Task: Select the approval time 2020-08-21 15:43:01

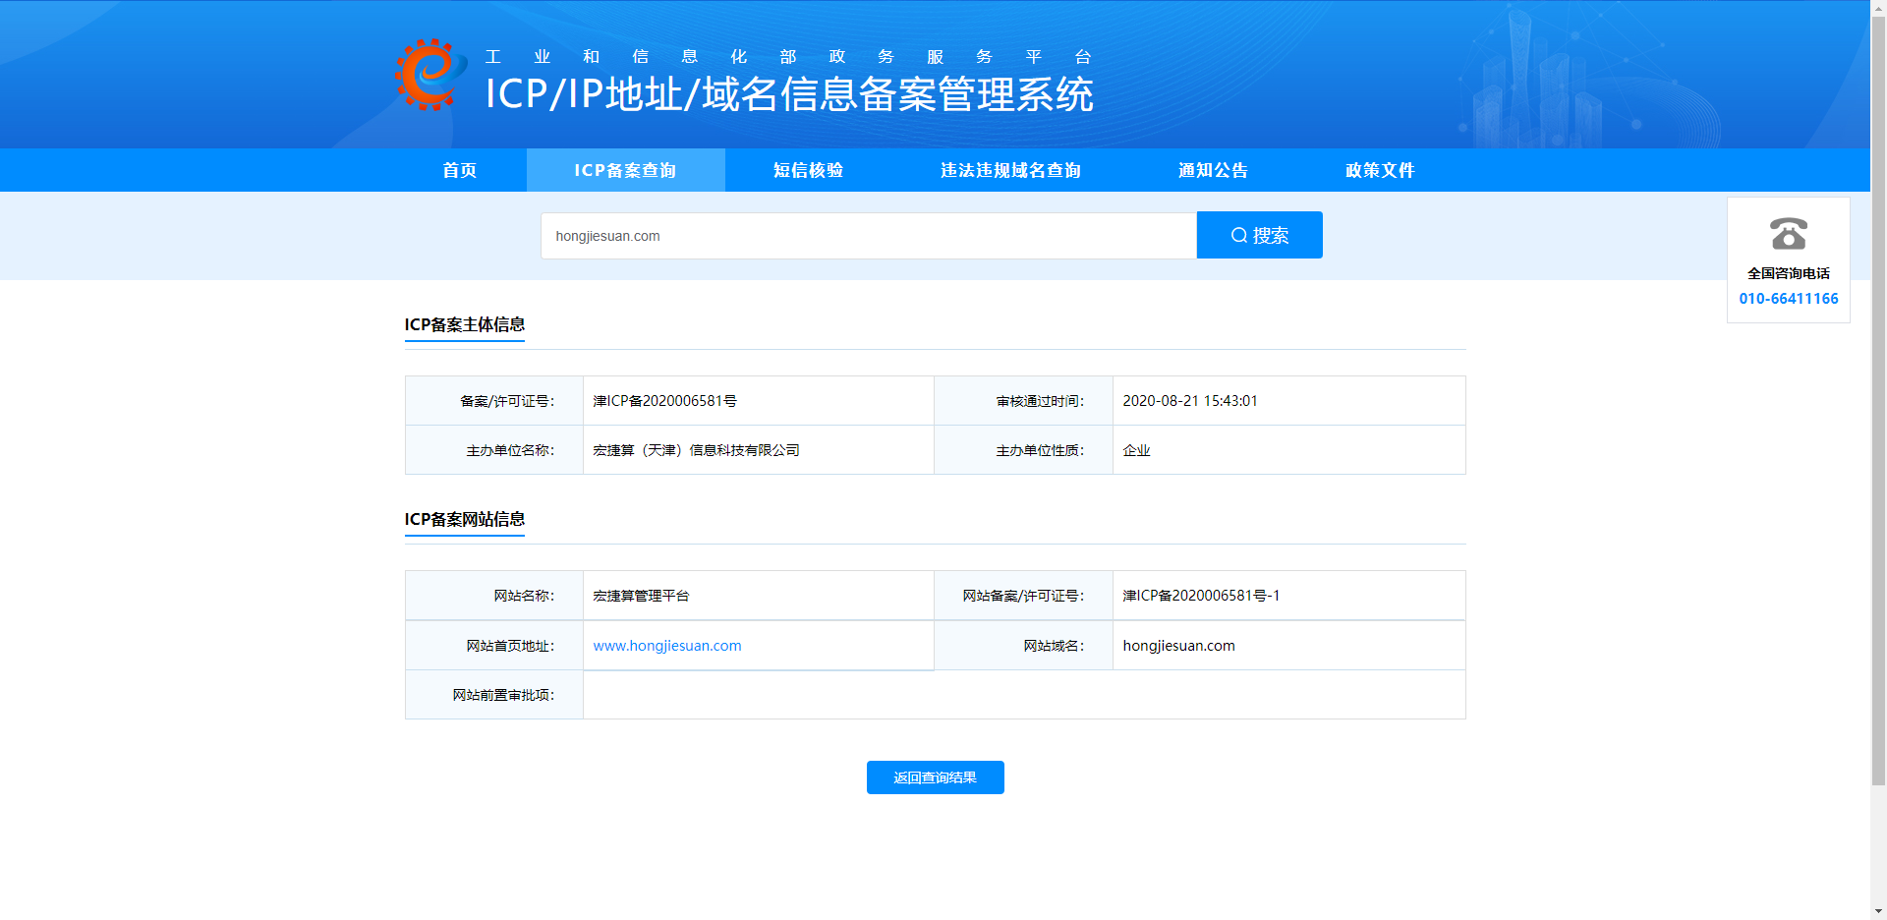Action: pos(1190,401)
